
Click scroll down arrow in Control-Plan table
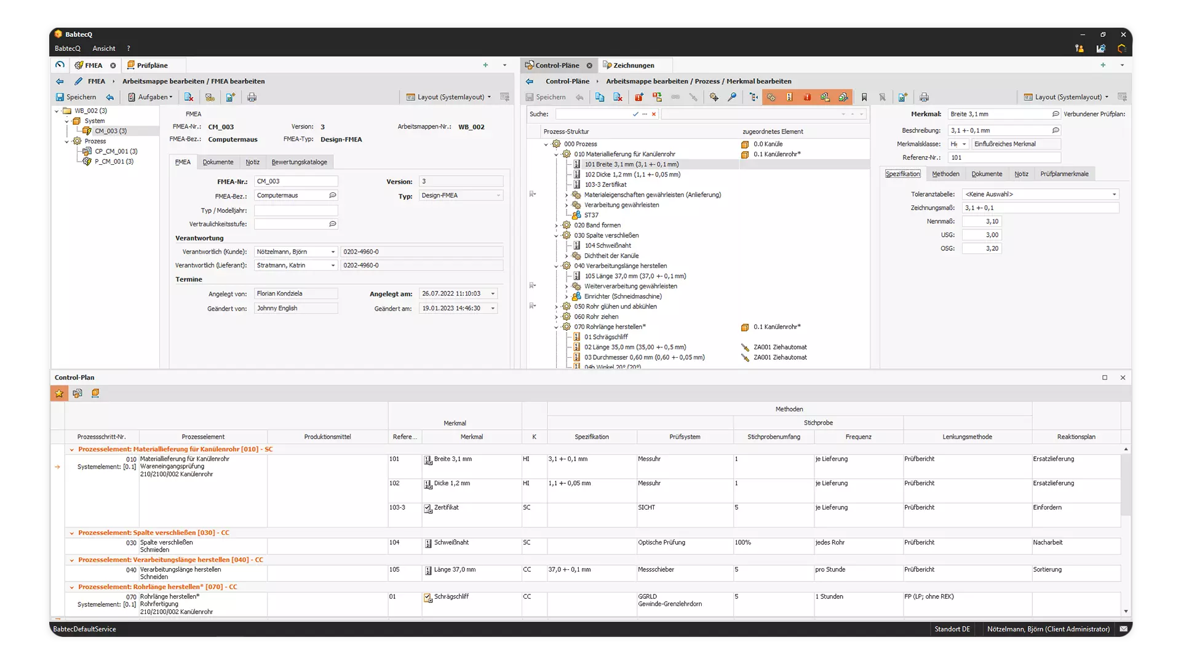(x=1126, y=611)
